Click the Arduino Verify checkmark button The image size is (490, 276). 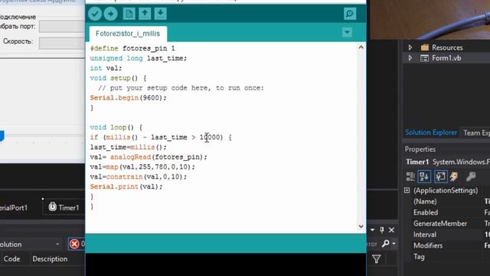point(95,14)
